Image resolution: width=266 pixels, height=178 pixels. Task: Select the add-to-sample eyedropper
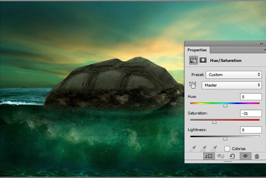pos(203,149)
